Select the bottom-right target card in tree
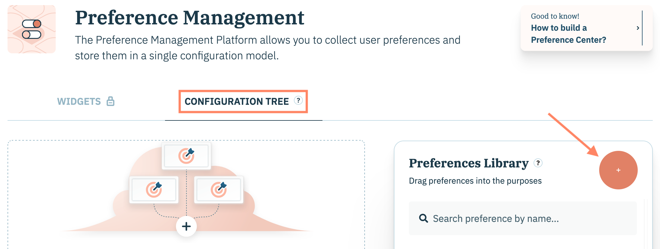Image resolution: width=660 pixels, height=249 pixels. [219, 190]
